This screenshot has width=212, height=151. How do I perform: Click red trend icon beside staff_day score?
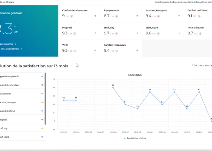pyautogui.click(x=116, y=34)
